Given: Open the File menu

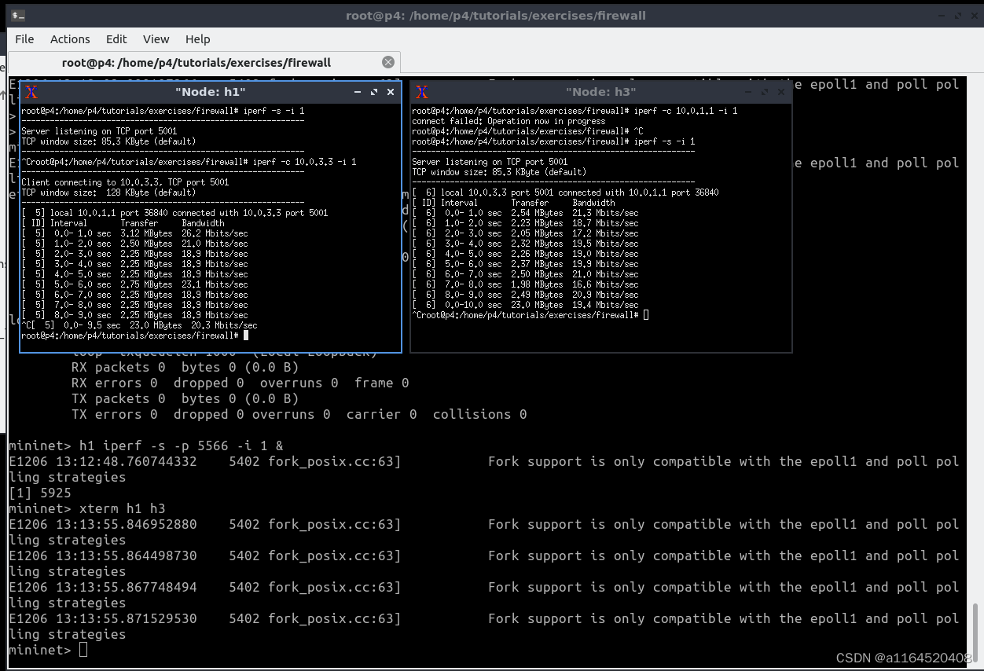Looking at the screenshot, I should (x=24, y=39).
